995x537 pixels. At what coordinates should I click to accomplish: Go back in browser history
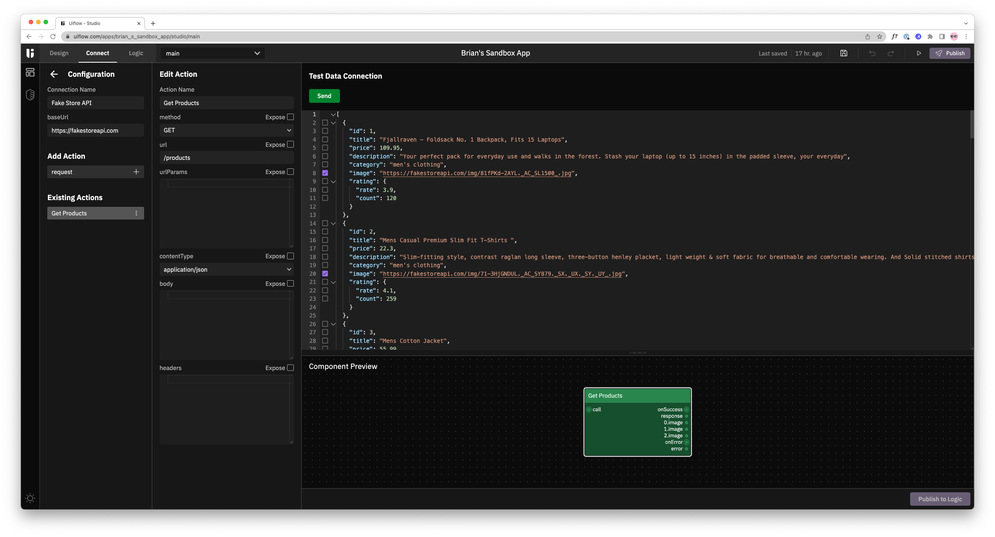click(29, 37)
